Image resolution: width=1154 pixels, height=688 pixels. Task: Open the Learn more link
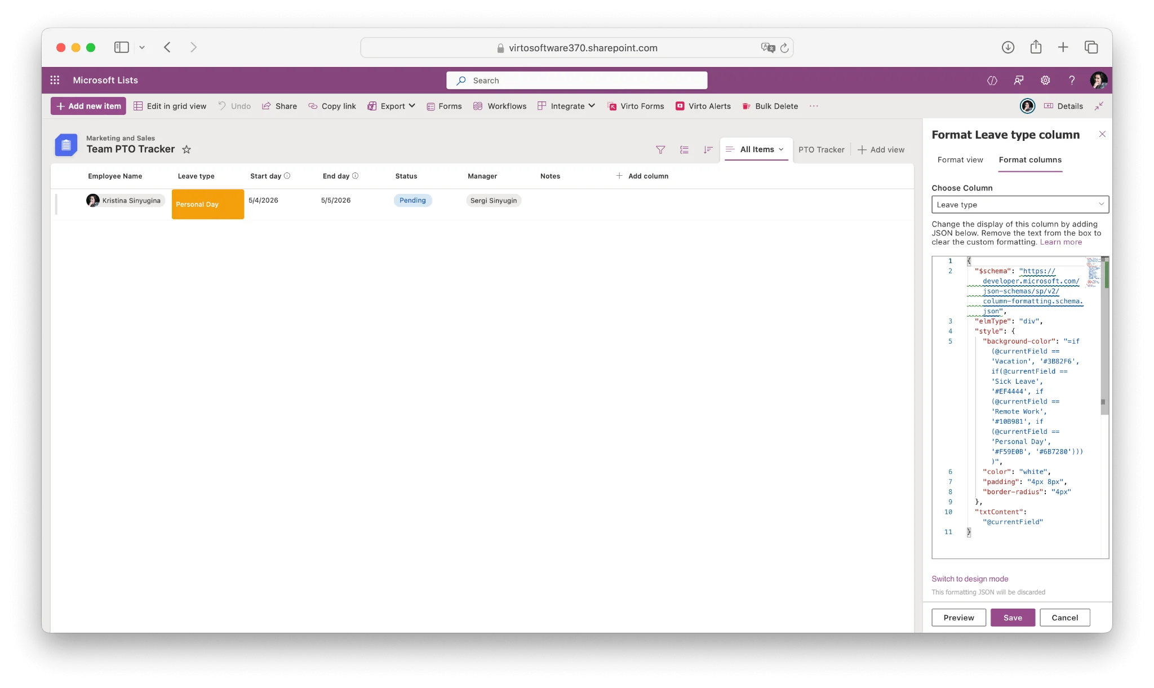(1060, 242)
